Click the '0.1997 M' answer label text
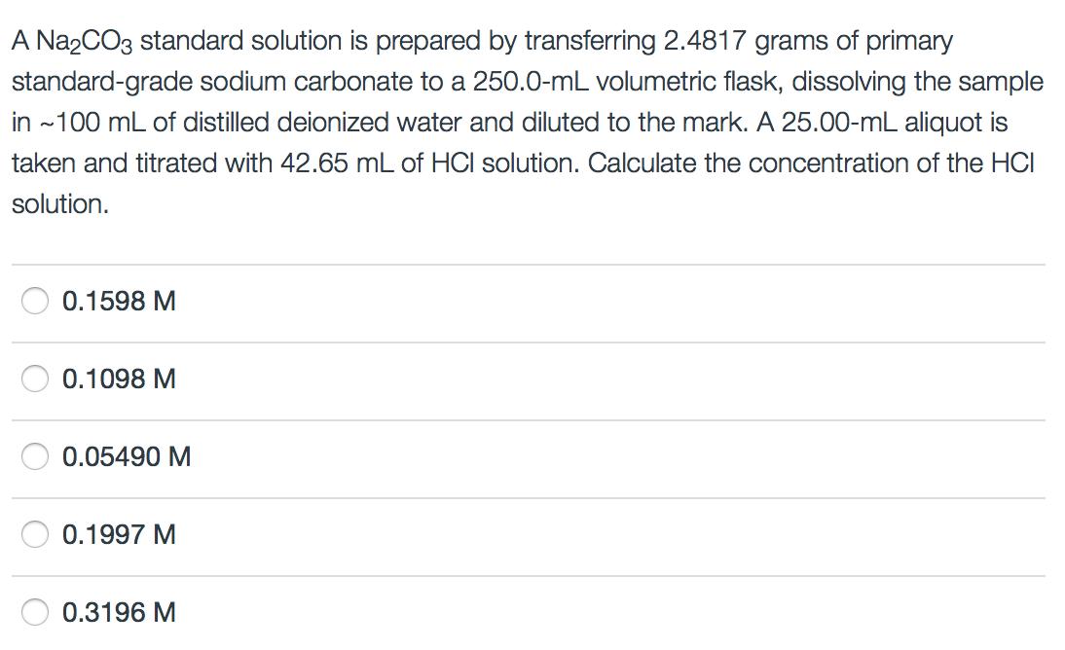The height and width of the screenshot is (650, 1065). pos(119,534)
